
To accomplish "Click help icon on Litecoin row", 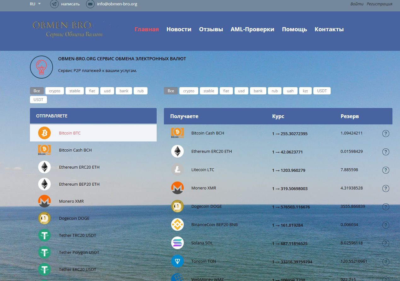I will point(386,170).
